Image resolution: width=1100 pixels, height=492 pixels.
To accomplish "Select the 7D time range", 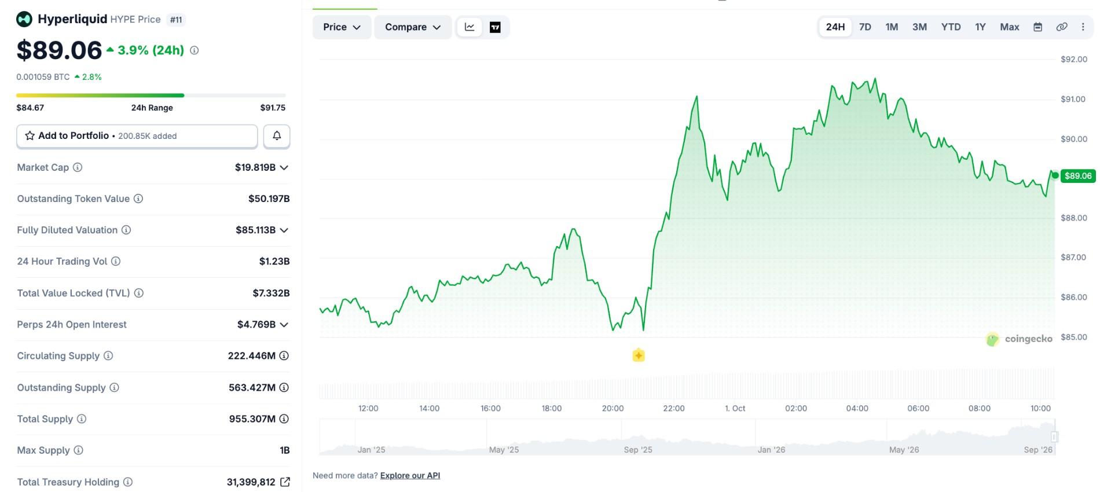I will click(865, 27).
